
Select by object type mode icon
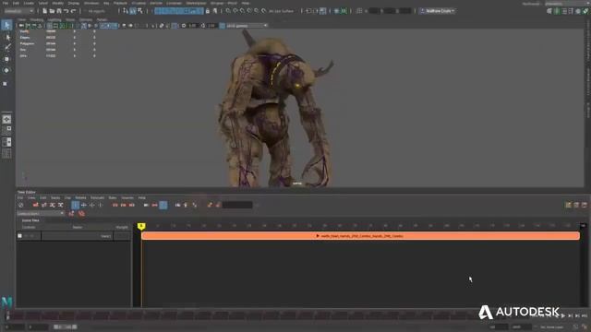click(x=133, y=11)
